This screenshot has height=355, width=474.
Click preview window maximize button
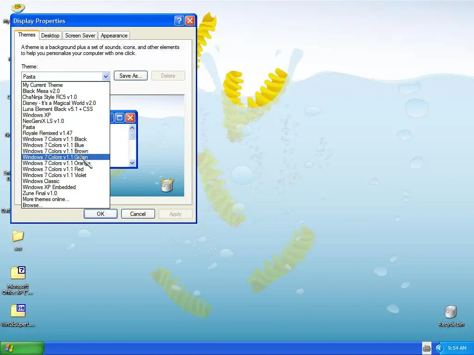click(x=120, y=117)
